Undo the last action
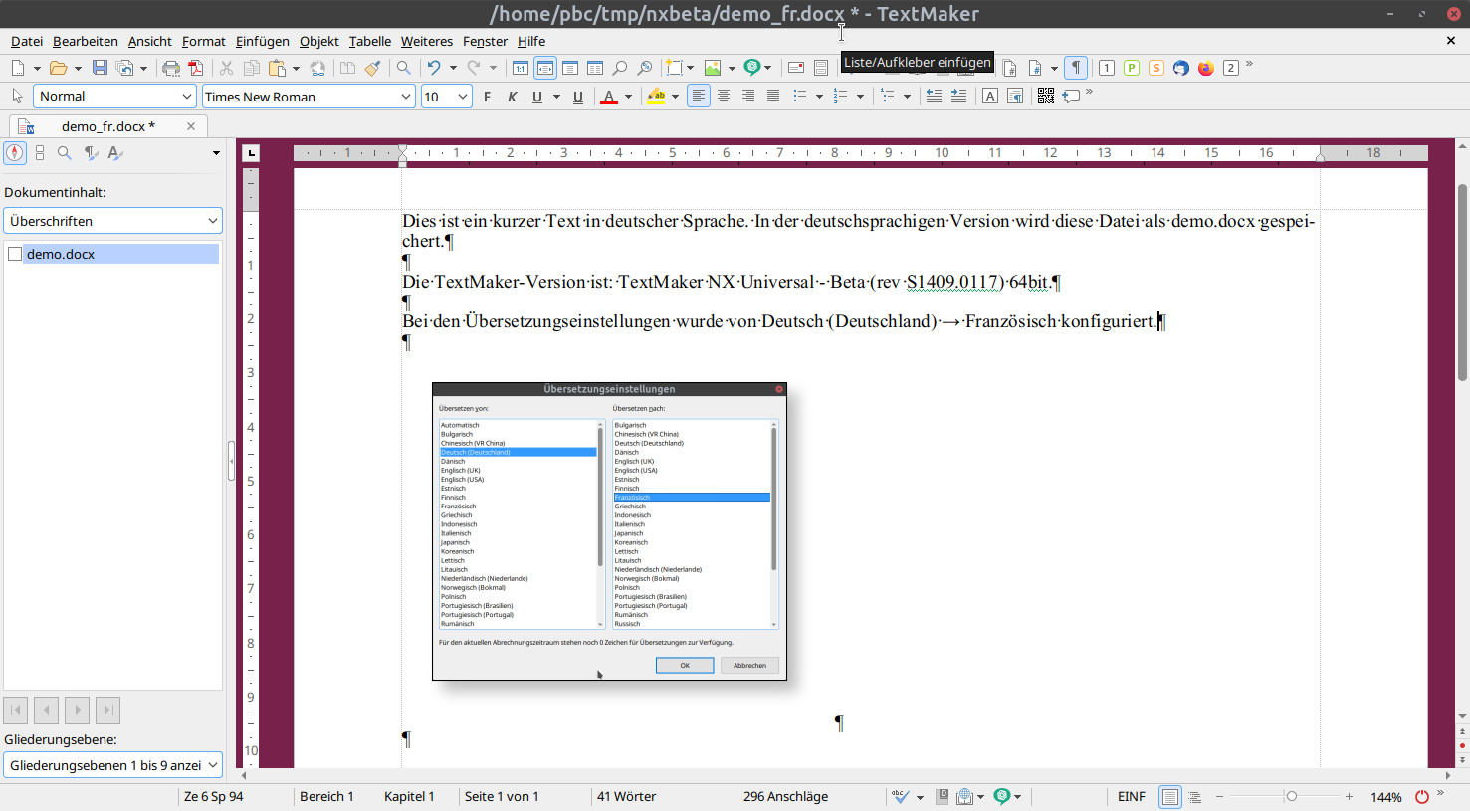 pyautogui.click(x=434, y=68)
